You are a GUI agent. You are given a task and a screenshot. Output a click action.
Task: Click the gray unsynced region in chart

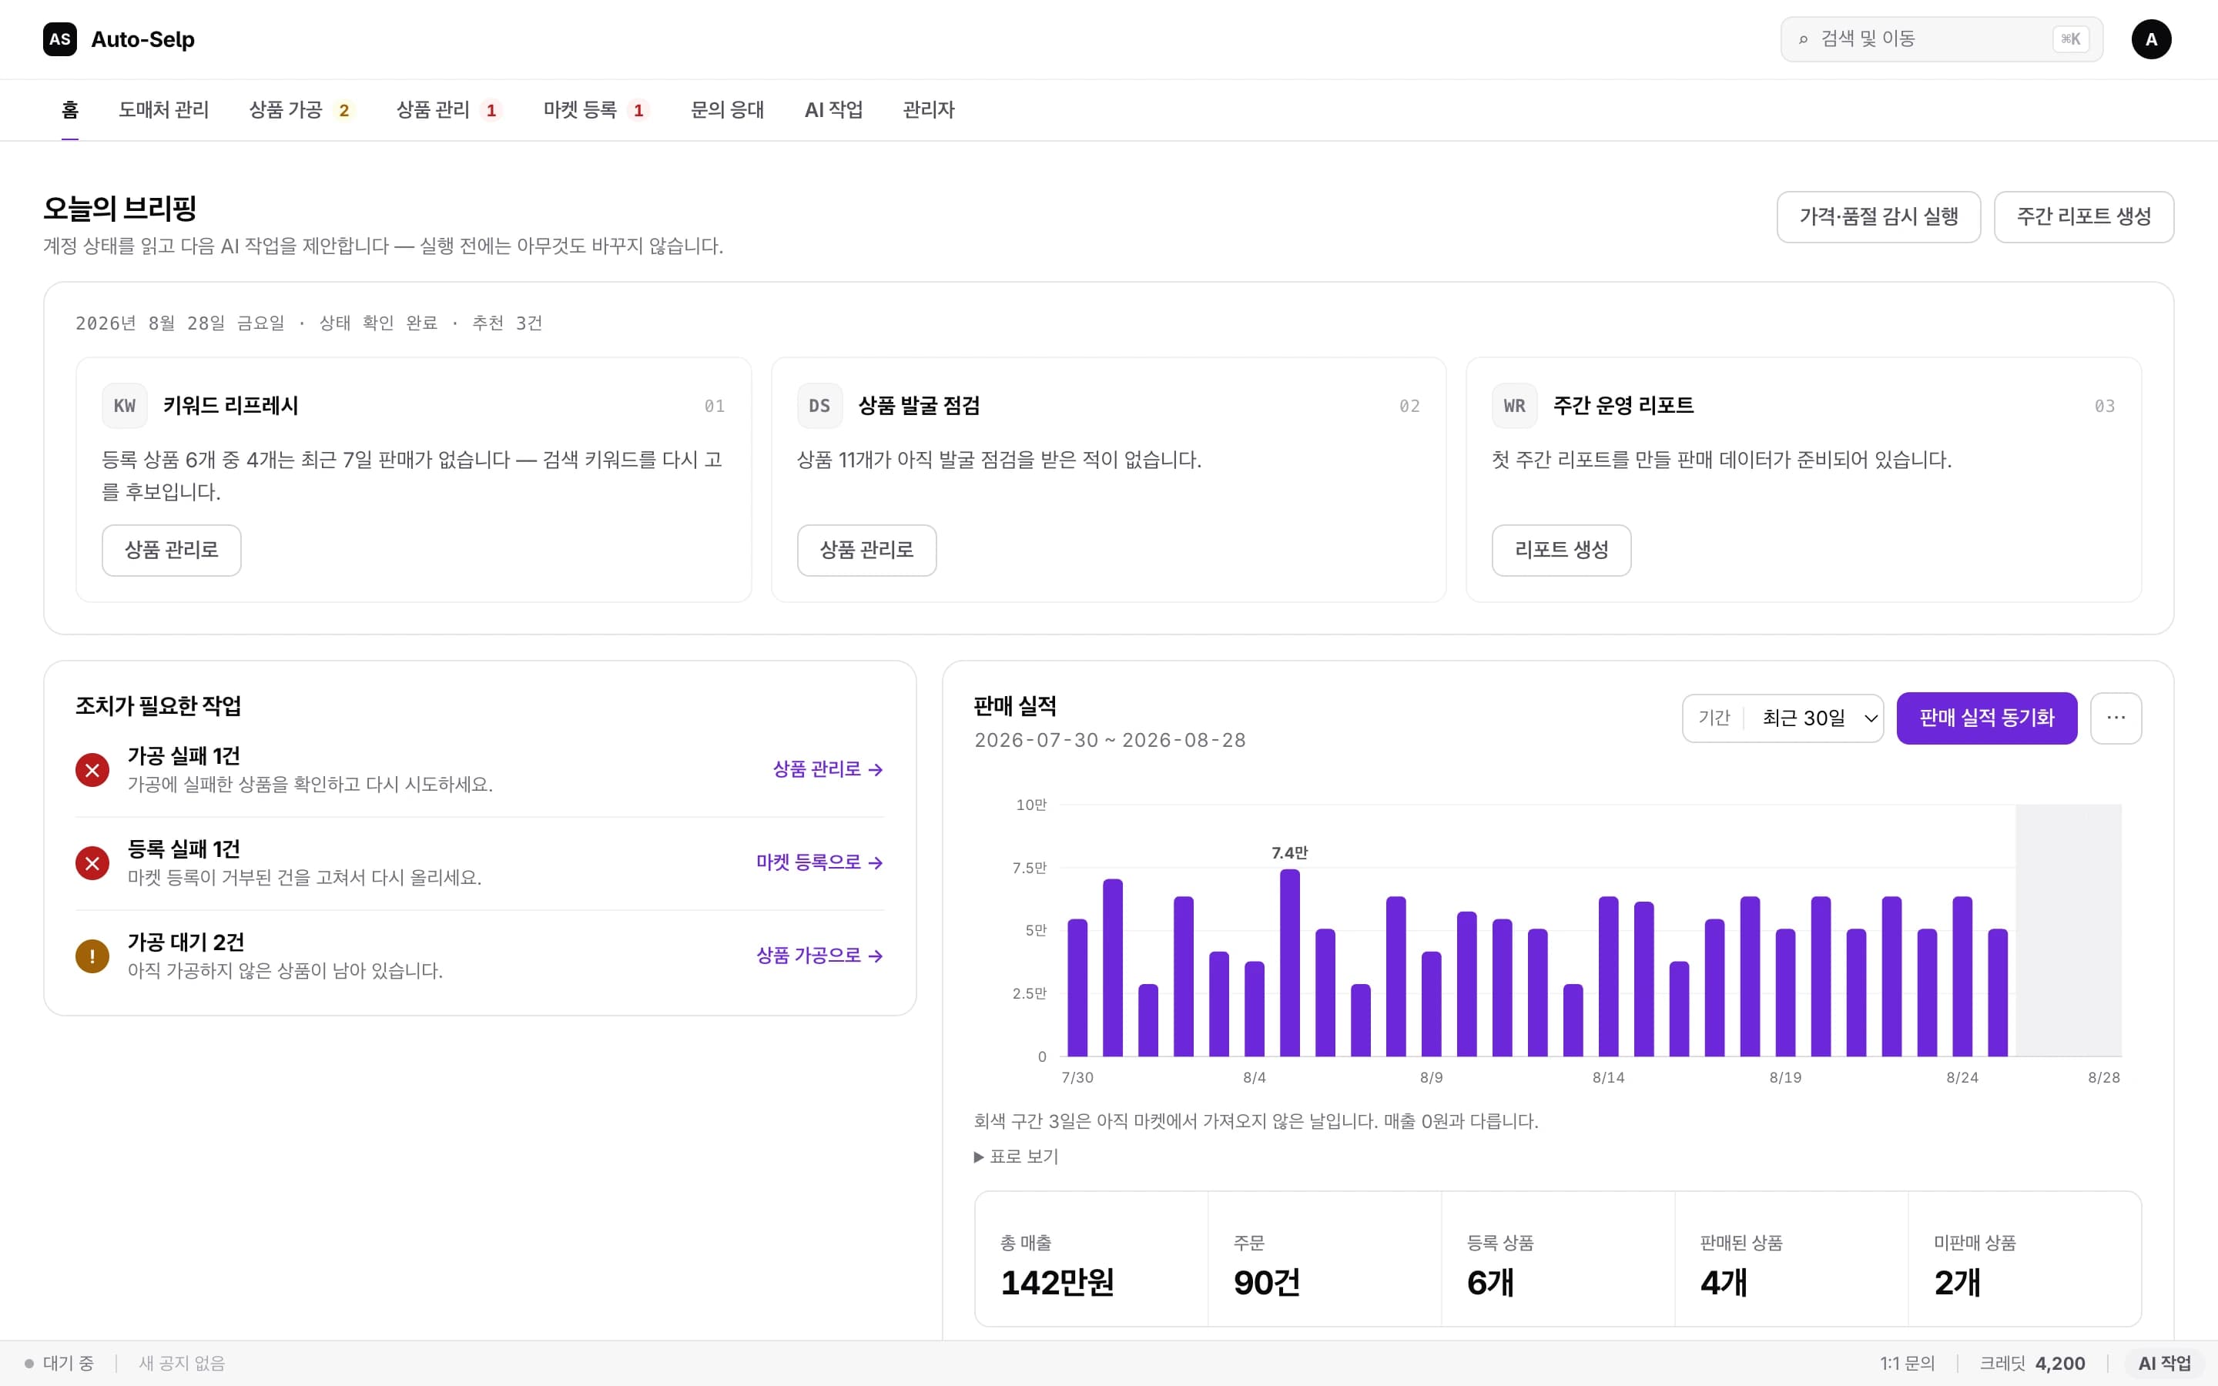click(x=2069, y=930)
